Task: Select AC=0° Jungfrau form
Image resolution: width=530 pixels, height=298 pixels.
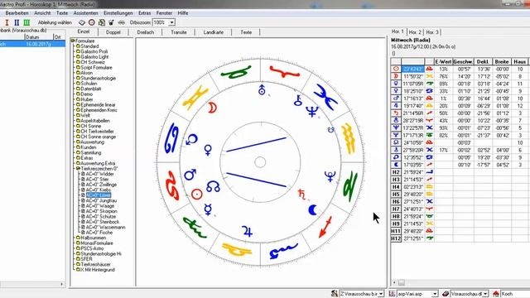Action: tap(101, 200)
